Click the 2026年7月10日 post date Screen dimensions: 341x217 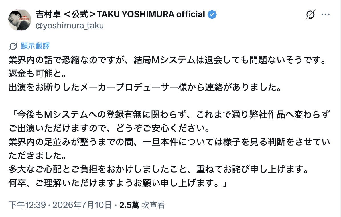pos(82,205)
